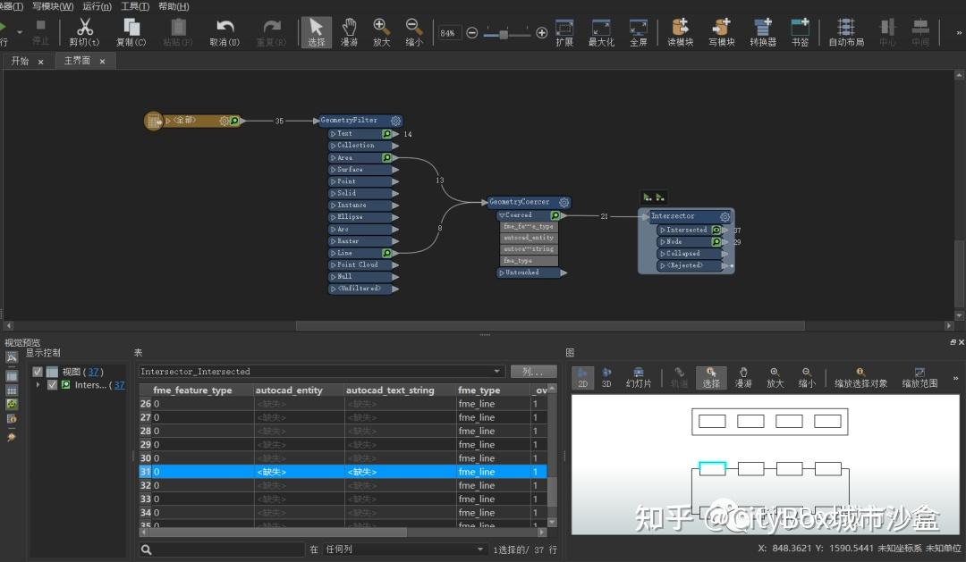Open the 写模块(W) menu in the menu bar

tap(53, 6)
